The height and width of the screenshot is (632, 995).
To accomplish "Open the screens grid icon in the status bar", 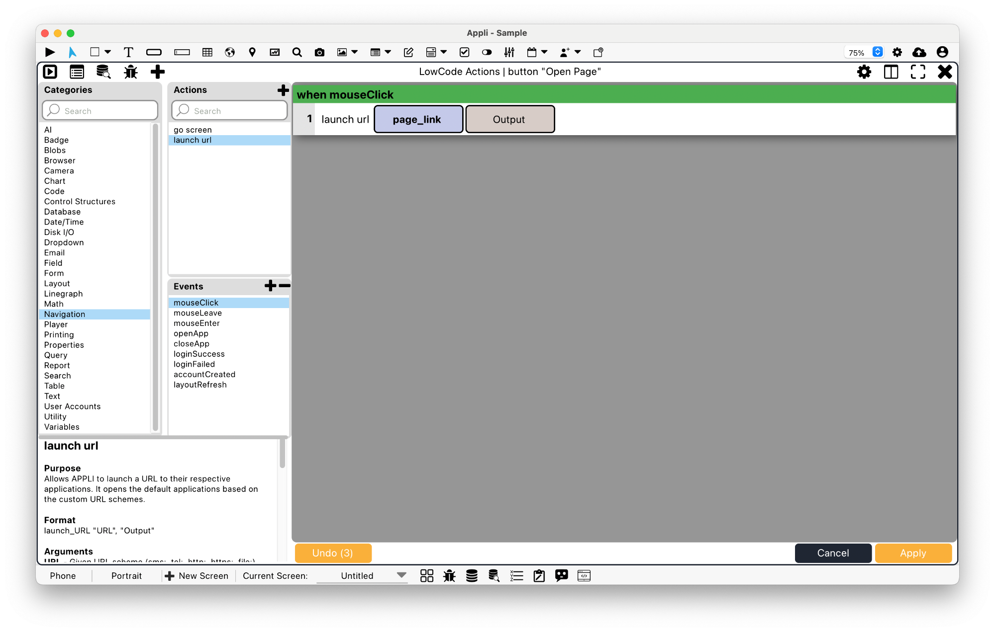I will [427, 576].
